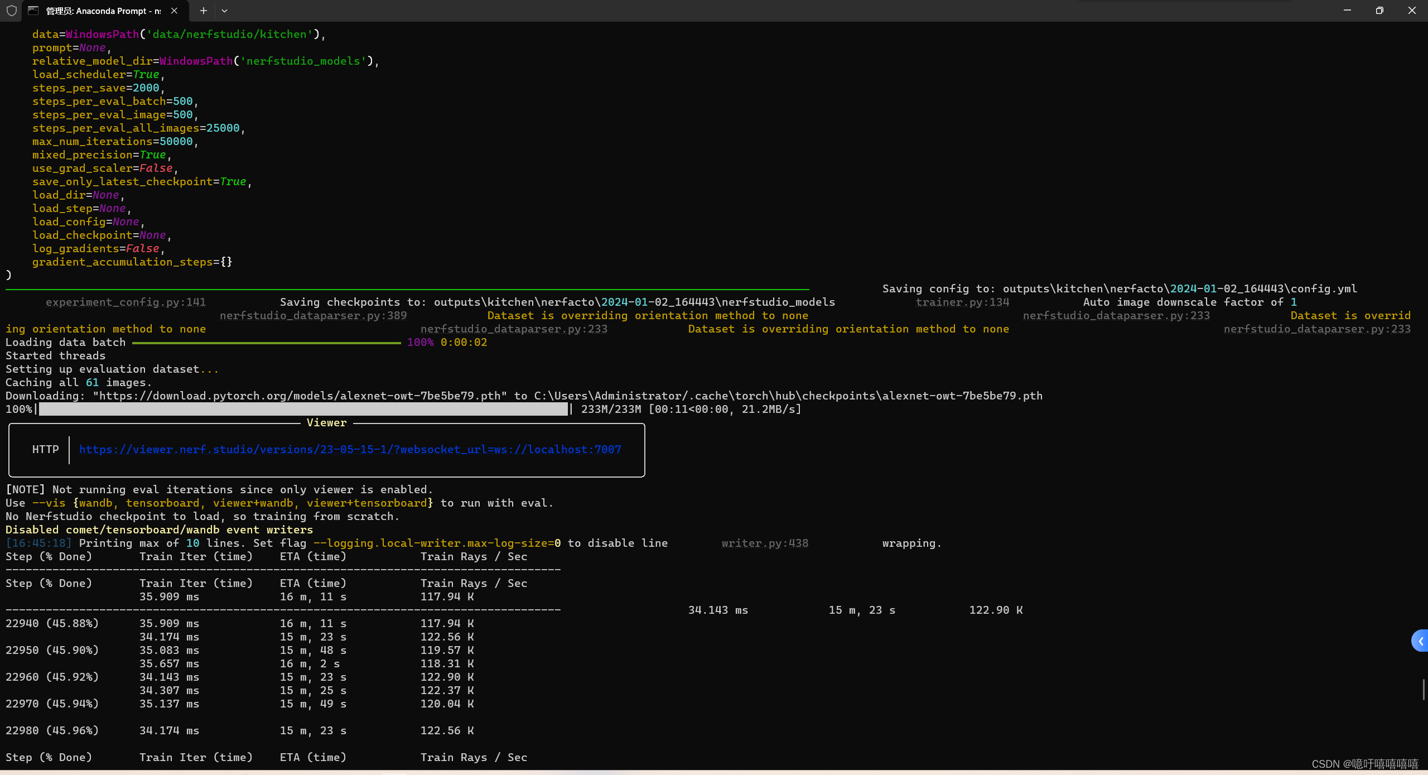Expand the new tab profile dropdown

coord(224,11)
